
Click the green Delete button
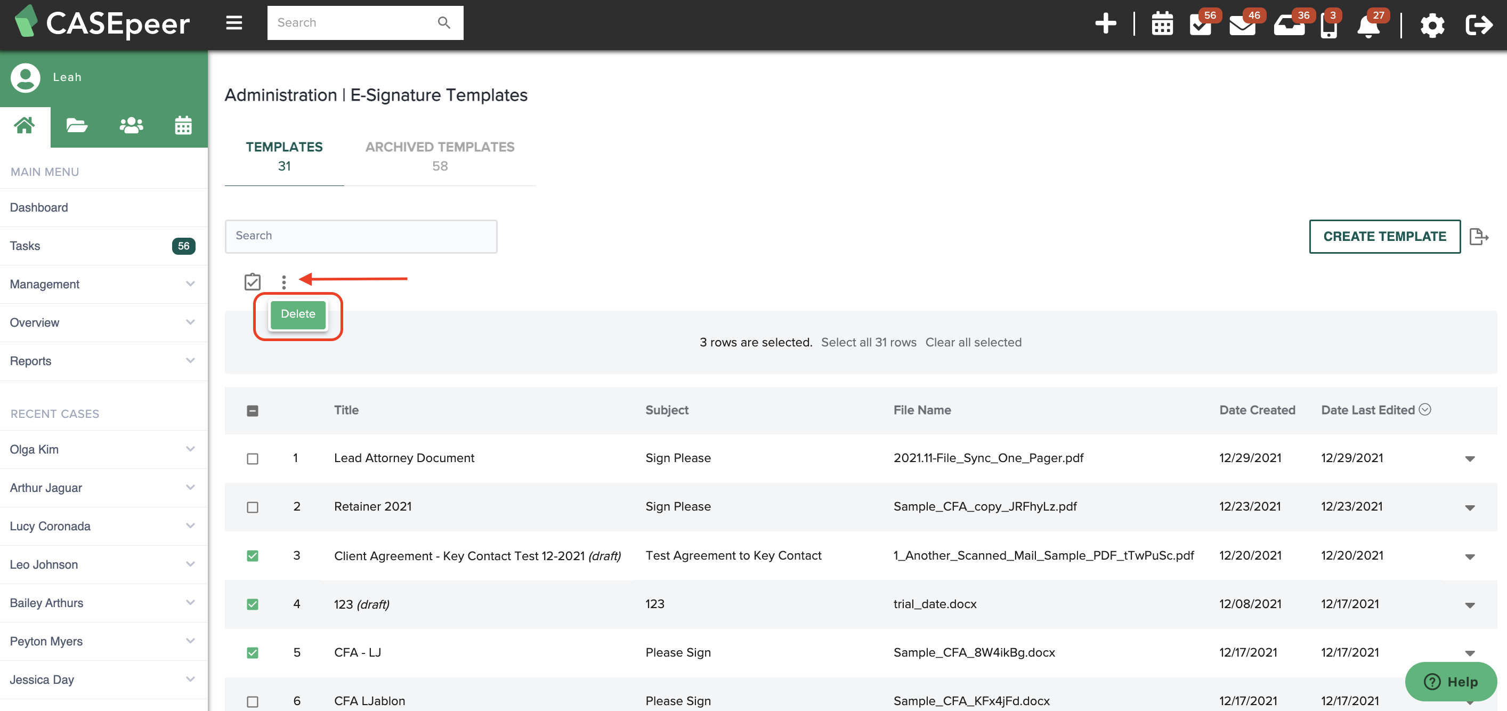[298, 314]
